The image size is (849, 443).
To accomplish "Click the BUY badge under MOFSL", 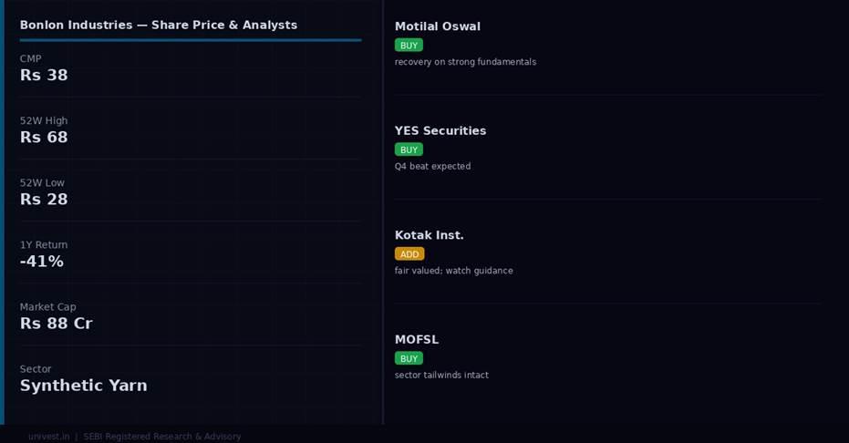I will pyautogui.click(x=409, y=358).
